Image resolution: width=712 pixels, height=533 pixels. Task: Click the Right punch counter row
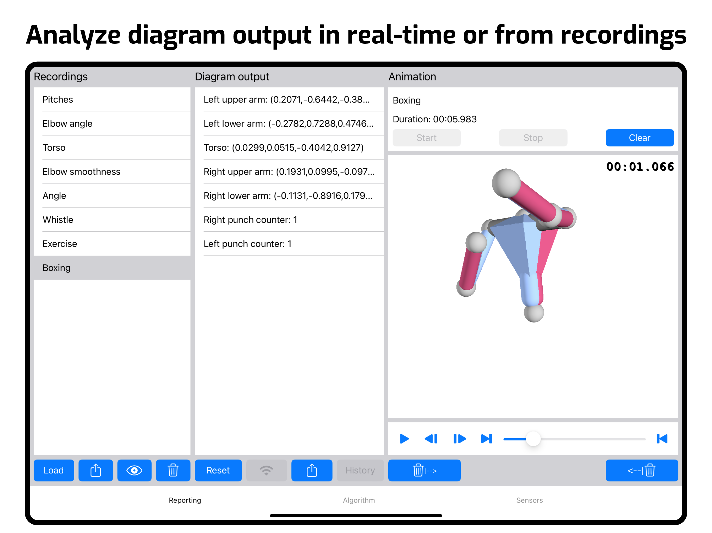[289, 220]
